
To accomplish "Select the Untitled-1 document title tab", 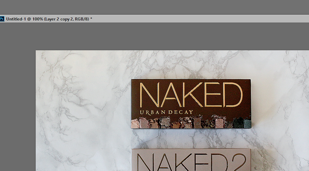I will (x=49, y=19).
